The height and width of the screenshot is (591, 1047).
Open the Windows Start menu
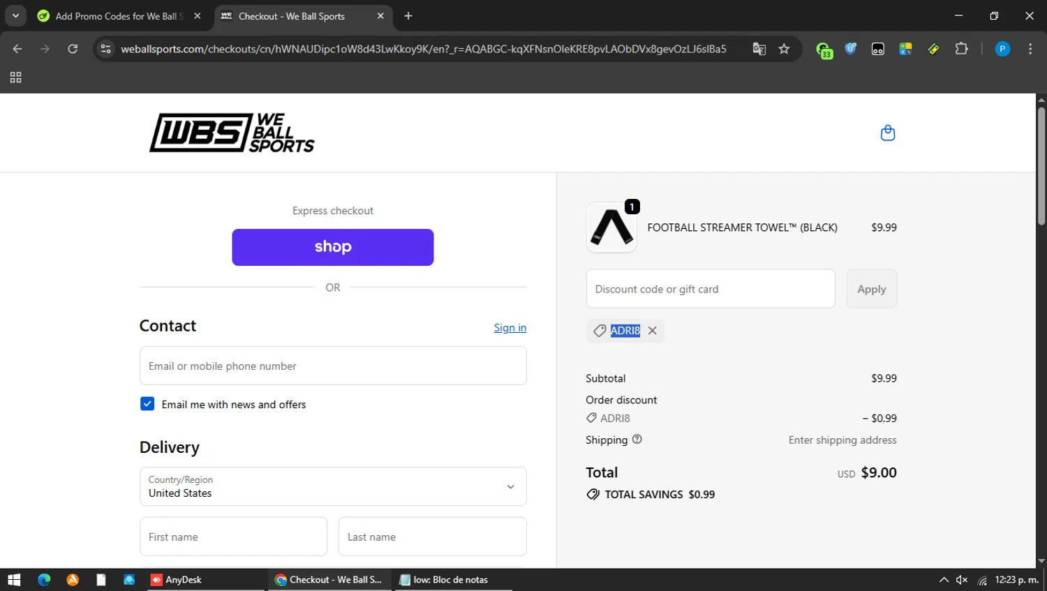14,580
